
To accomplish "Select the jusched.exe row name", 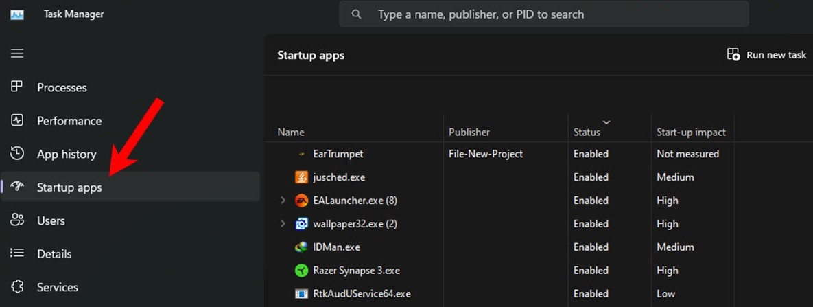I will tap(339, 177).
